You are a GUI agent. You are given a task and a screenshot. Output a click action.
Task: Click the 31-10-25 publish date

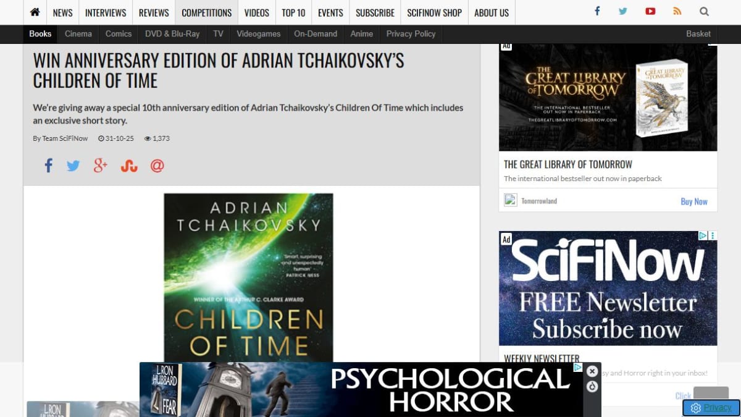click(119, 138)
